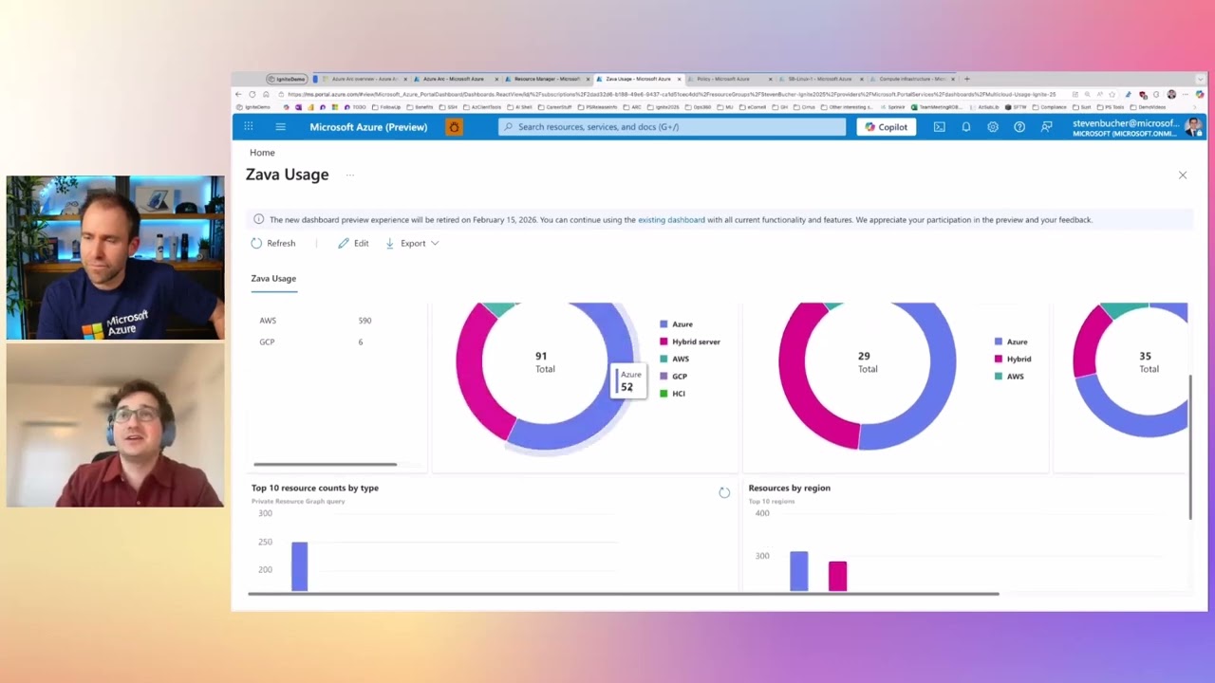Switch to SB-Linux-1 browser tab
Viewport: 1215px width, 683px height.
coord(819,79)
